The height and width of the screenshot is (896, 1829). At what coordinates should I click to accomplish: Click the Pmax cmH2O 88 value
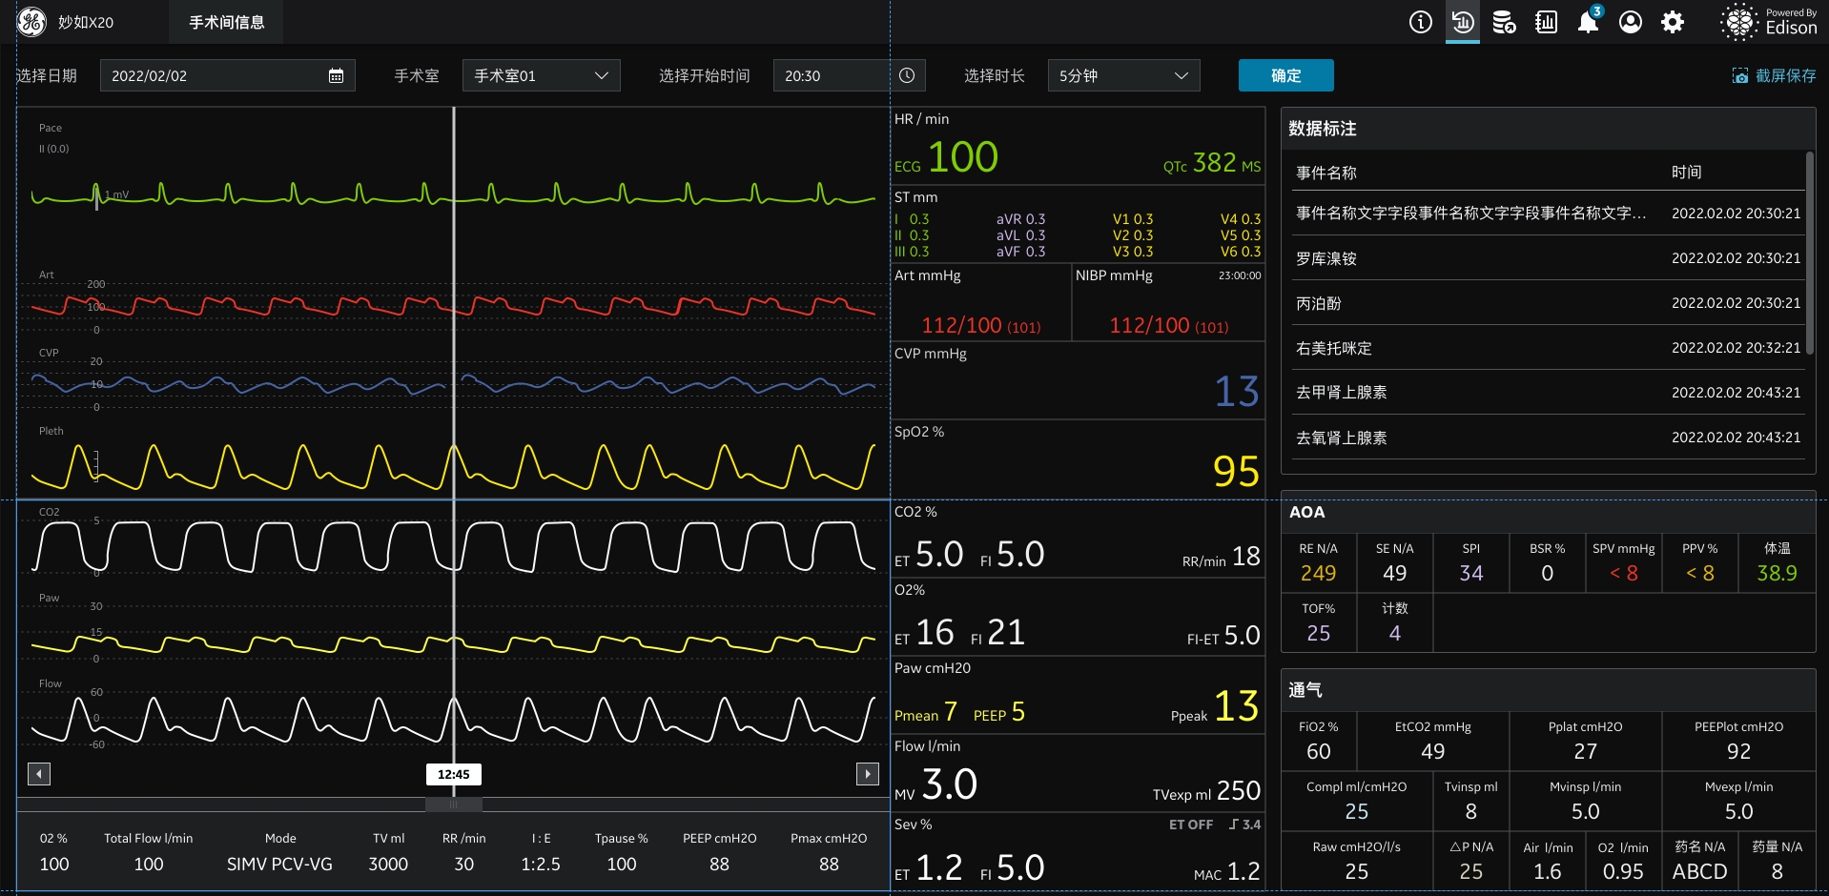tap(829, 865)
